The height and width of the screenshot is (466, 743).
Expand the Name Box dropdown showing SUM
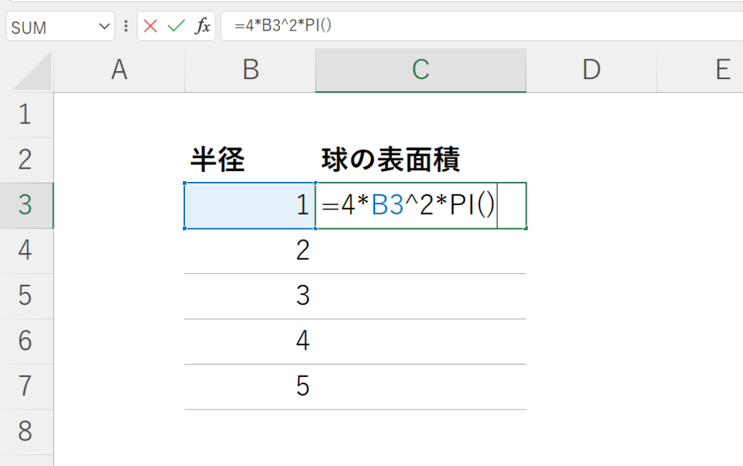point(104,27)
